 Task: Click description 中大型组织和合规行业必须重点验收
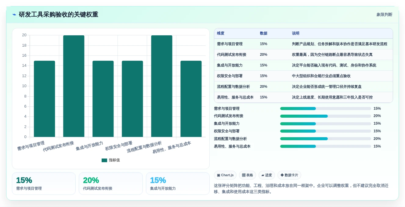click(x=321, y=76)
